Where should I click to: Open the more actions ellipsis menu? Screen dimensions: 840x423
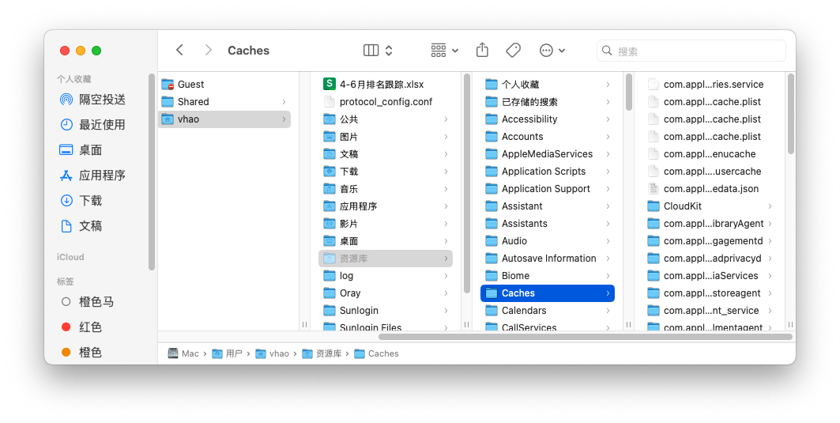point(552,50)
